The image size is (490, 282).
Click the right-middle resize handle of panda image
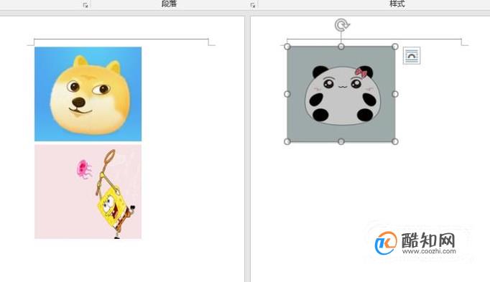tap(395, 94)
